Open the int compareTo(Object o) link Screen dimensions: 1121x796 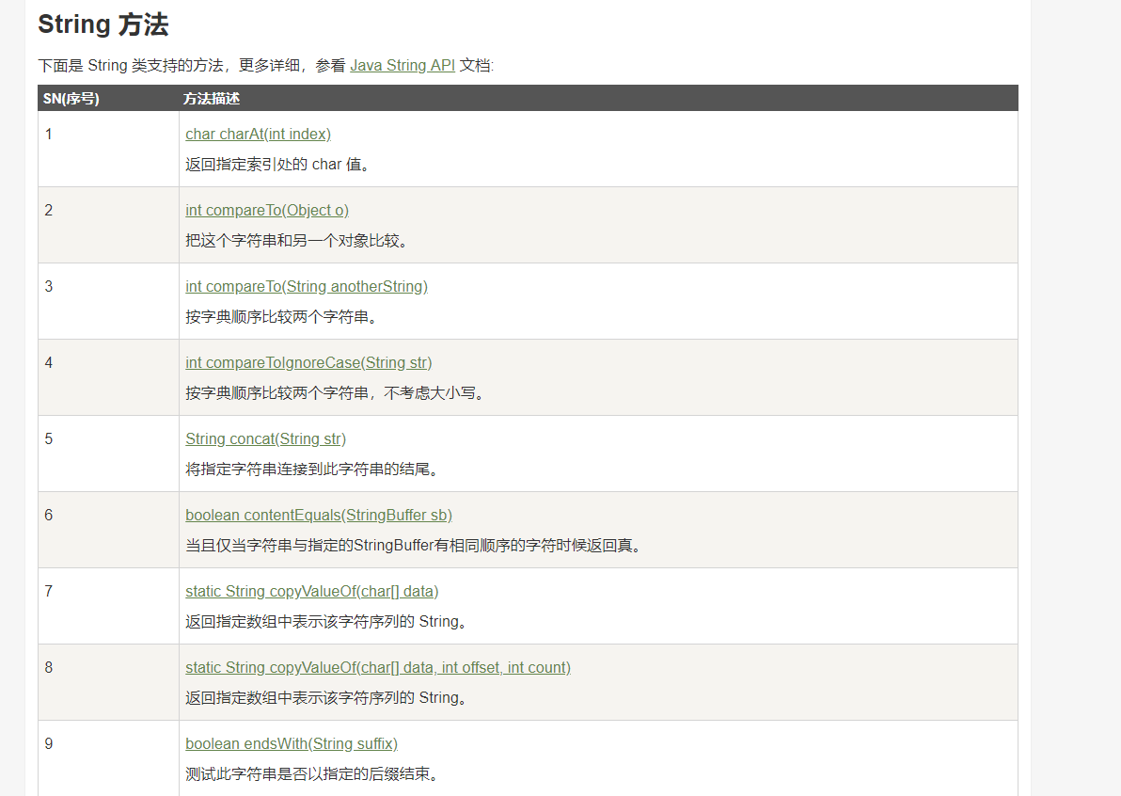[267, 211]
